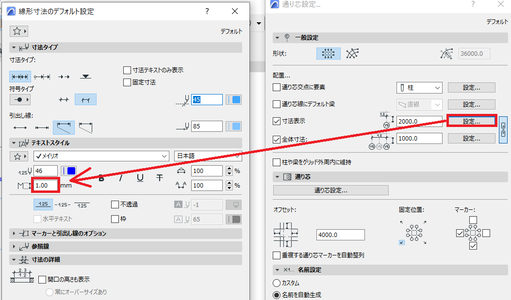This screenshot has height=300, width=511.
Task: Click blue text pen color swatch next to 46
Action: click(69, 171)
